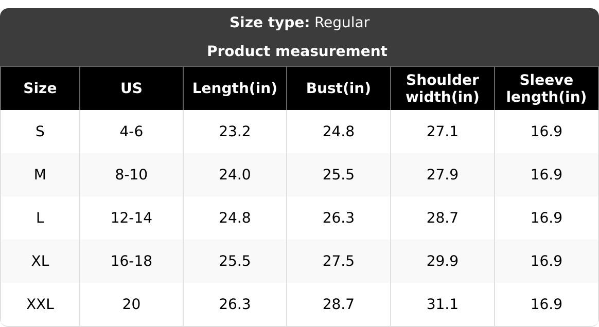Select the Length(in) column header
This screenshot has height=327, width=599.
[235, 88]
